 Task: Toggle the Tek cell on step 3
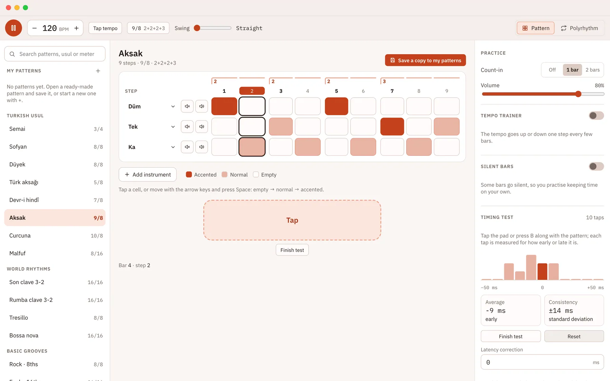[x=281, y=127]
